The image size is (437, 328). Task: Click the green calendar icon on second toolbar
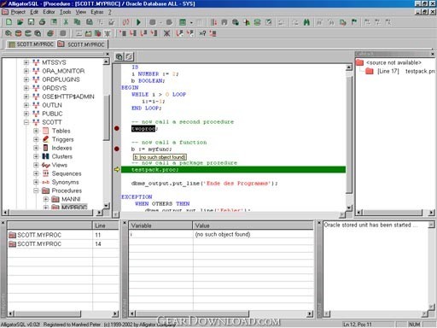tap(89, 33)
